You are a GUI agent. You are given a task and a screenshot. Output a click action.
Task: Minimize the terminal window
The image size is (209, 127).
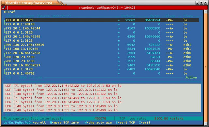pos(197,3)
